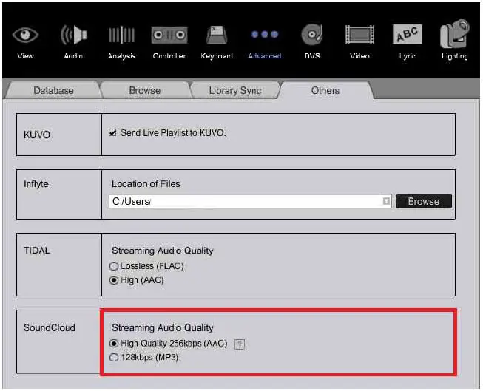Uncheck Send Live Playlist to KUVO
The height and width of the screenshot is (391, 483).
click(x=112, y=133)
